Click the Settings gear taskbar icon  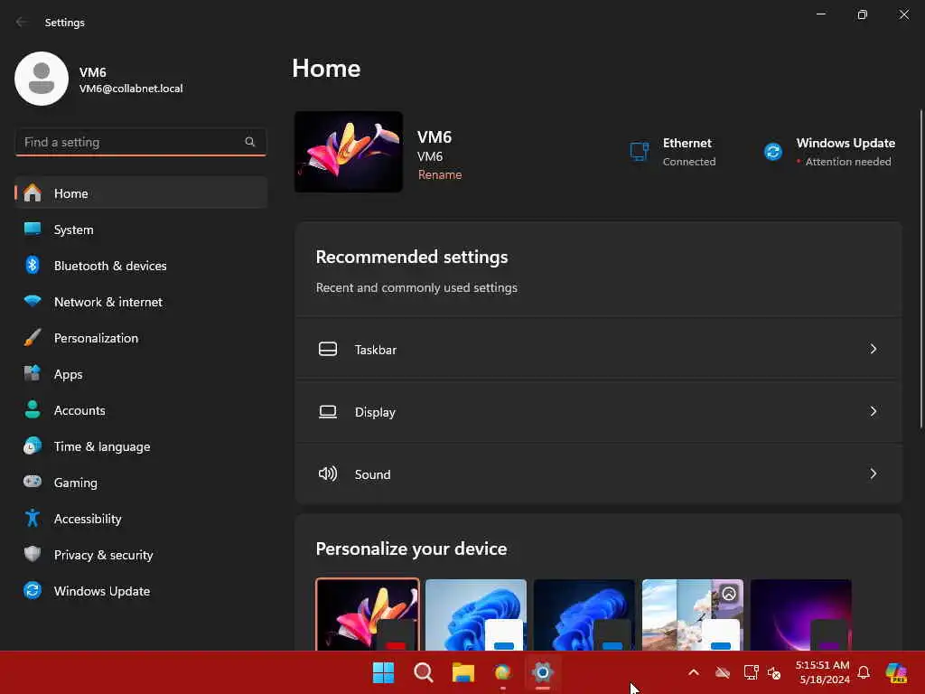pos(543,672)
